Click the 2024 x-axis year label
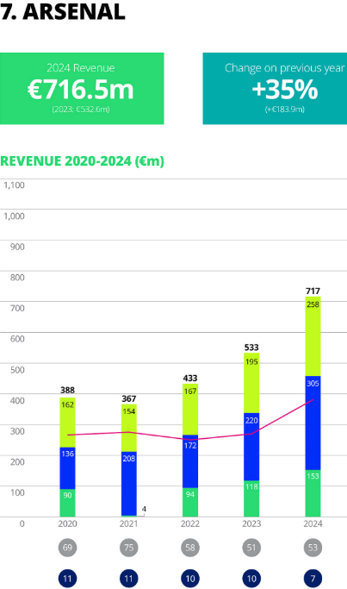This screenshot has height=589, width=347. (313, 523)
